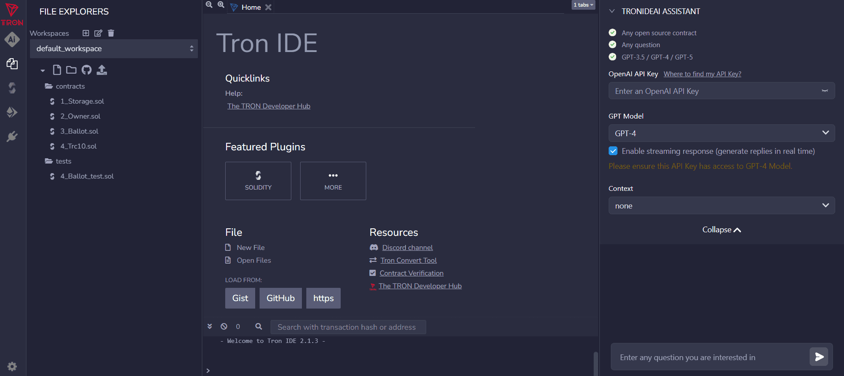
Task: Collapse the workspace root tree arrow
Action: (x=43, y=71)
